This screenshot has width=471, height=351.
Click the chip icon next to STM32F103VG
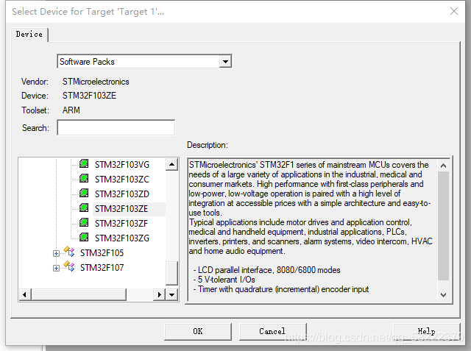point(84,163)
